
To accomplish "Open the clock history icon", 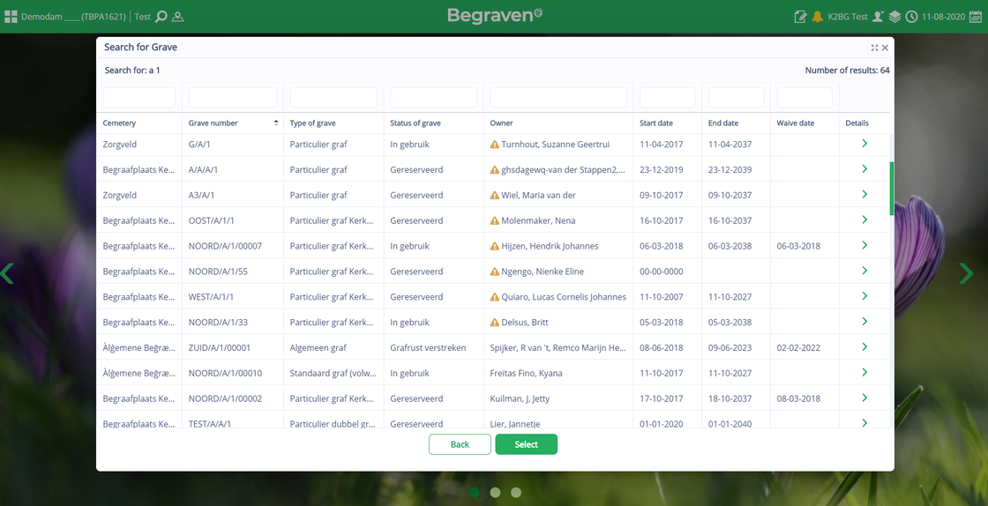I will (911, 17).
